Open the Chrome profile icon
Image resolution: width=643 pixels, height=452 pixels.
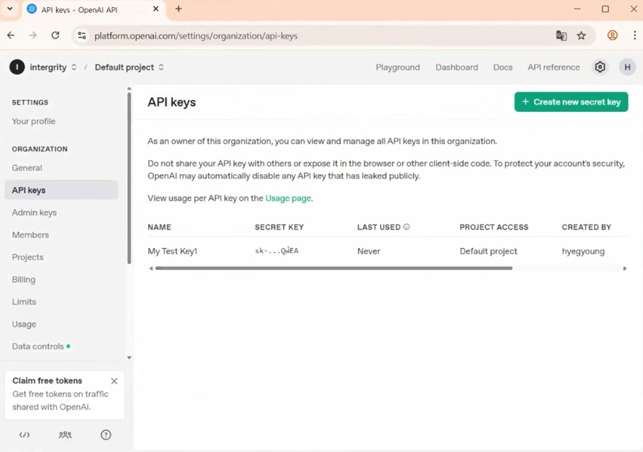(x=613, y=35)
